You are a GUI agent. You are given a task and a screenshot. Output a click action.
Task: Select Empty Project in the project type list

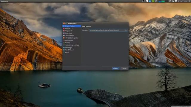click(72, 26)
